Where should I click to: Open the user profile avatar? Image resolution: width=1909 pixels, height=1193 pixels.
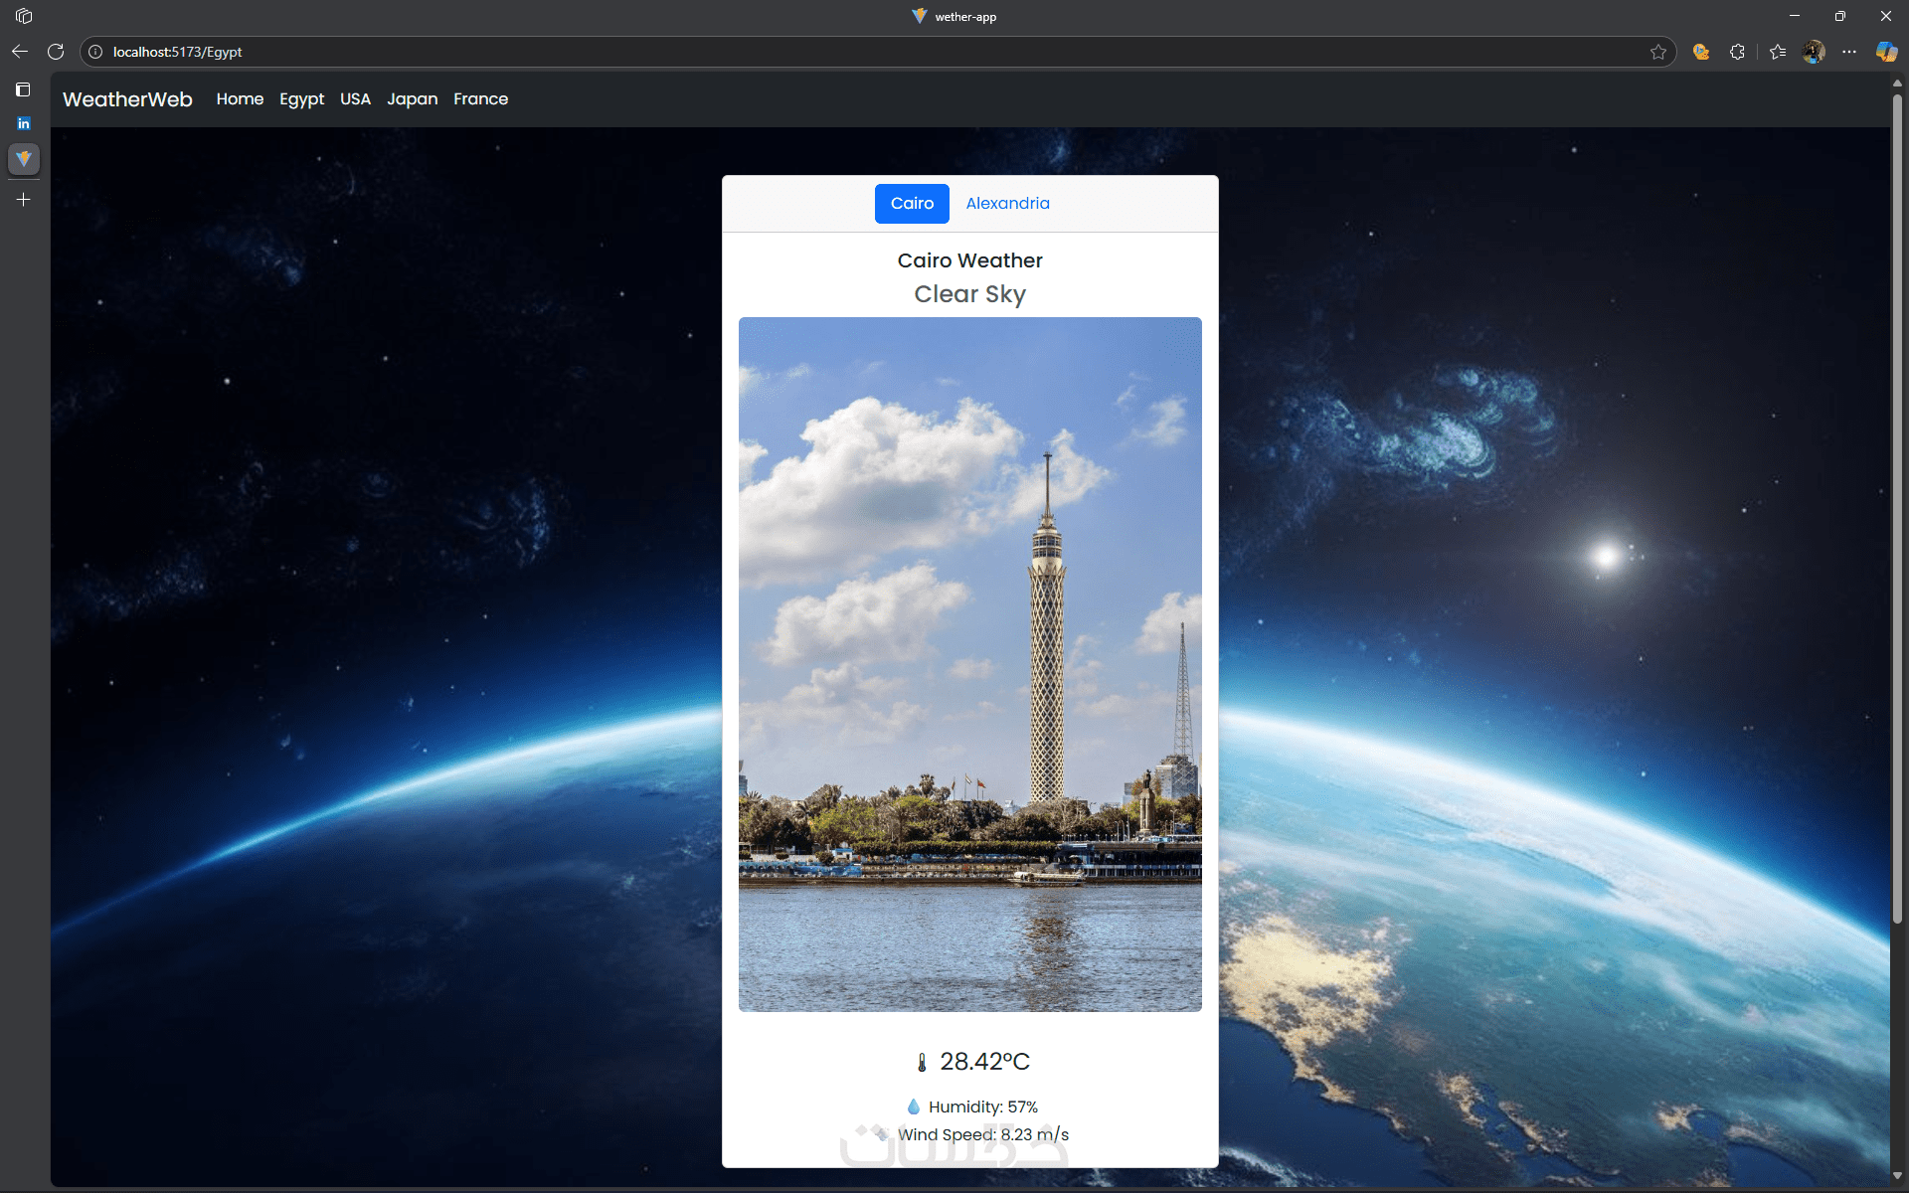(1814, 52)
